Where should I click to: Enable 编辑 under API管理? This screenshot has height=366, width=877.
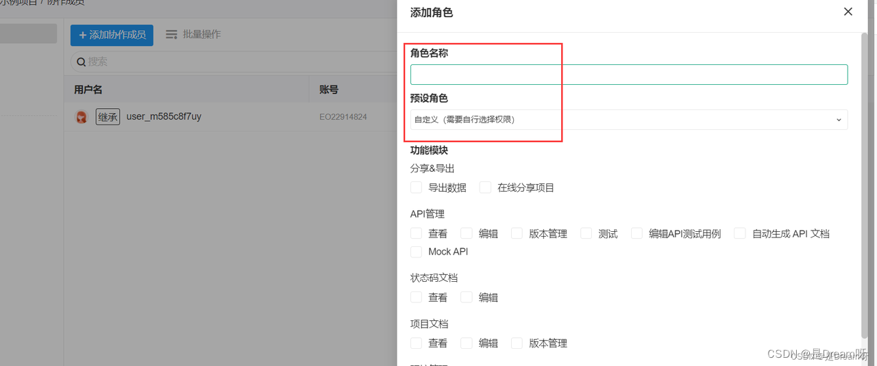tap(467, 233)
